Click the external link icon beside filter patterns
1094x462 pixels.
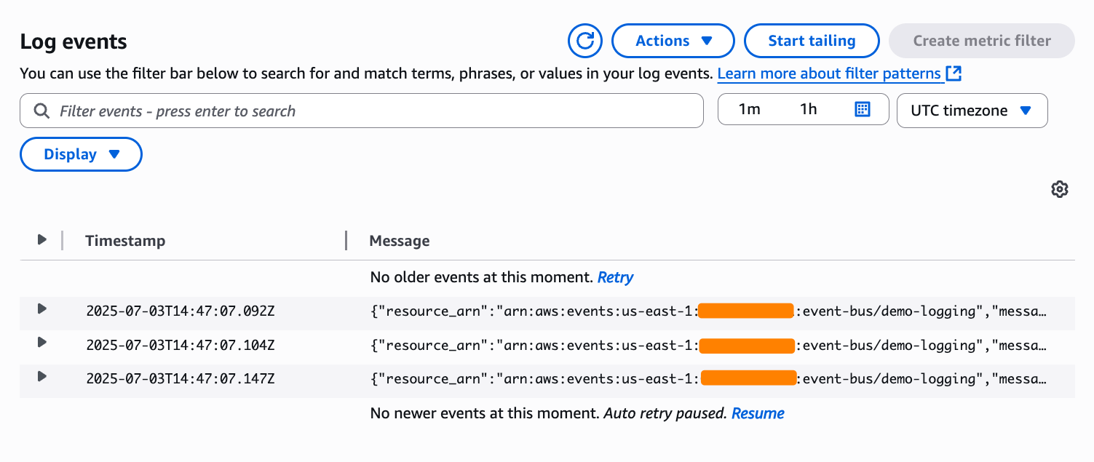[954, 73]
